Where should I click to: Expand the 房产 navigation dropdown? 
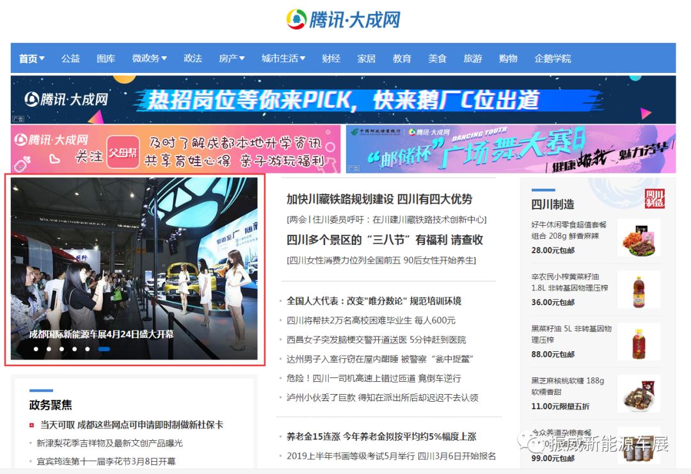pos(232,58)
